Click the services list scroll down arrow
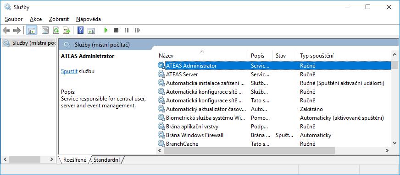This screenshot has width=400, height=175. point(394,143)
